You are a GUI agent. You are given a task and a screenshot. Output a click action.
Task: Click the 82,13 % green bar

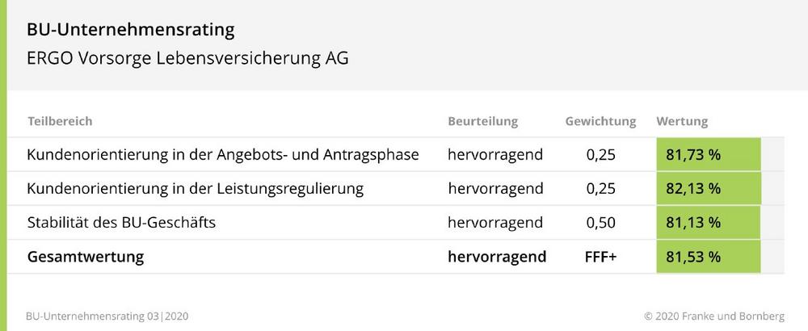point(709,188)
